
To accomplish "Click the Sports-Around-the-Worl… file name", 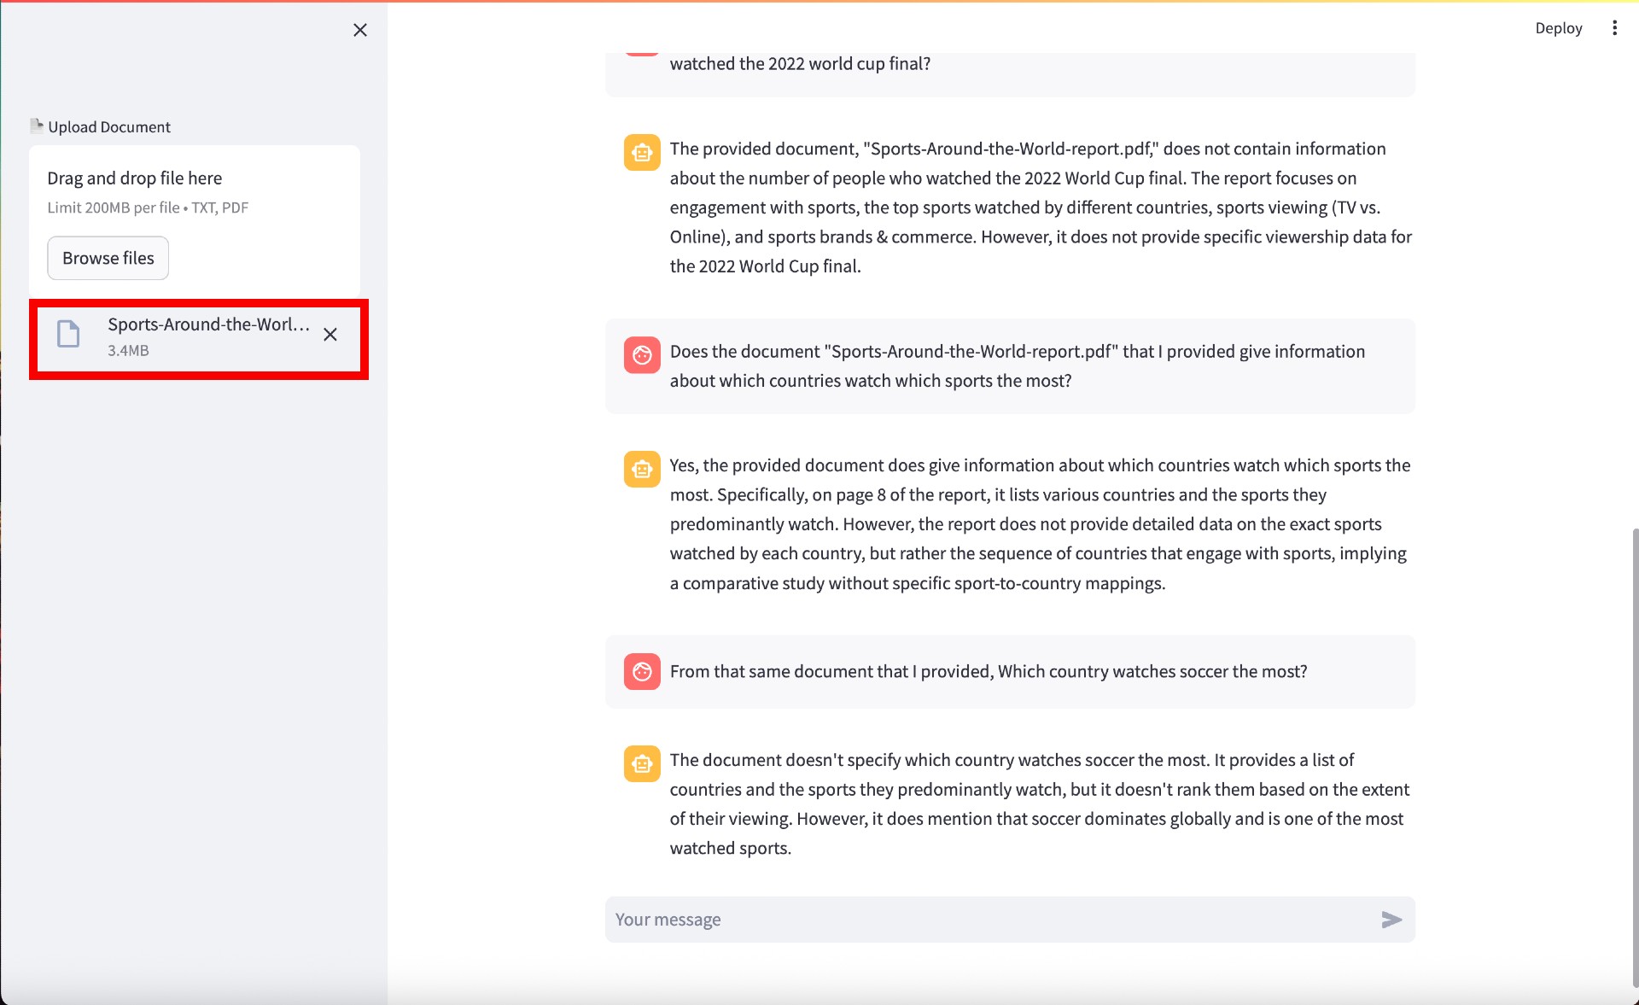I will tap(208, 324).
